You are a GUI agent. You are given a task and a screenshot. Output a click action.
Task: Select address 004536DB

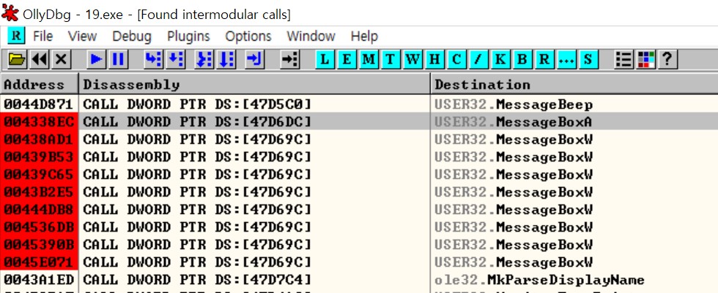point(39,227)
